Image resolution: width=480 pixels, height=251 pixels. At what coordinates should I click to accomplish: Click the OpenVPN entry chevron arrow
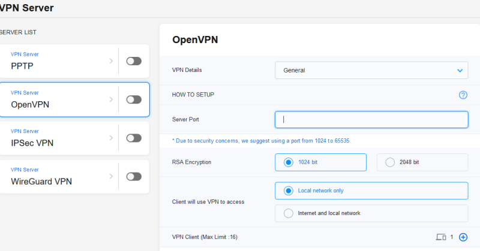(111, 99)
